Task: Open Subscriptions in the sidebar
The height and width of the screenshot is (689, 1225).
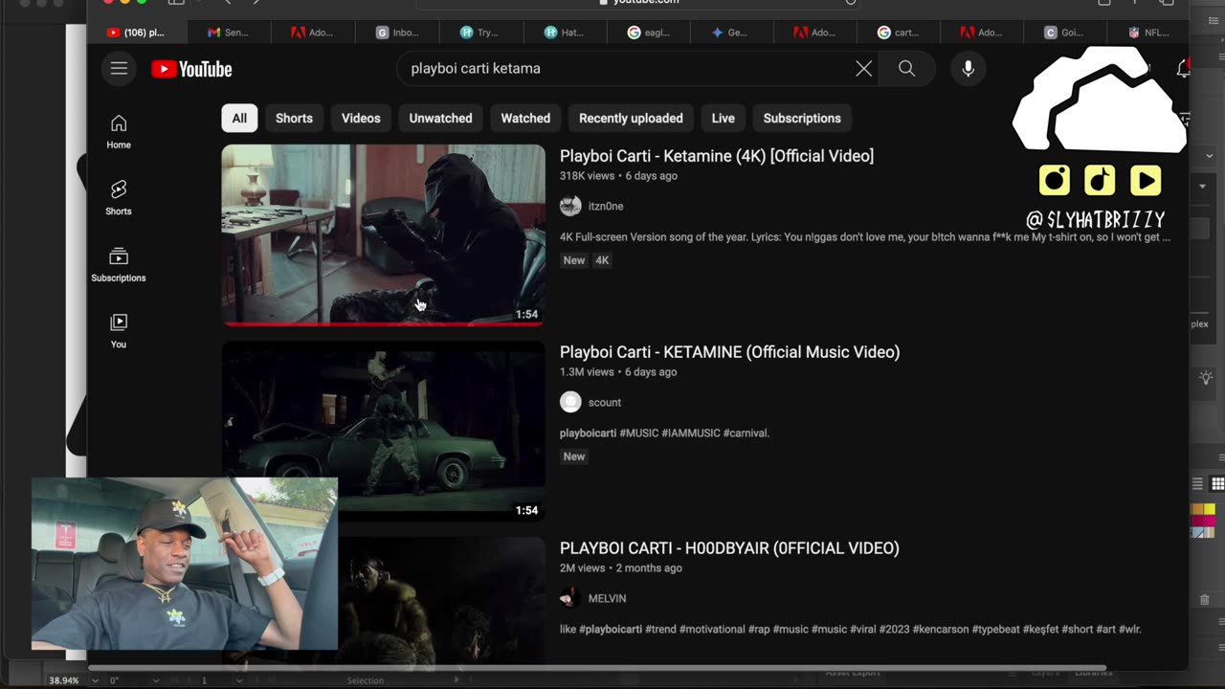Action: click(x=119, y=265)
